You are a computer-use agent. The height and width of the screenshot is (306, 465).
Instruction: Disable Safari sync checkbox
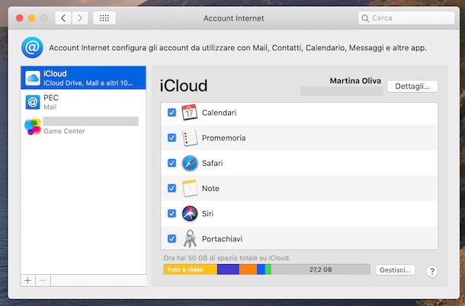click(x=172, y=163)
